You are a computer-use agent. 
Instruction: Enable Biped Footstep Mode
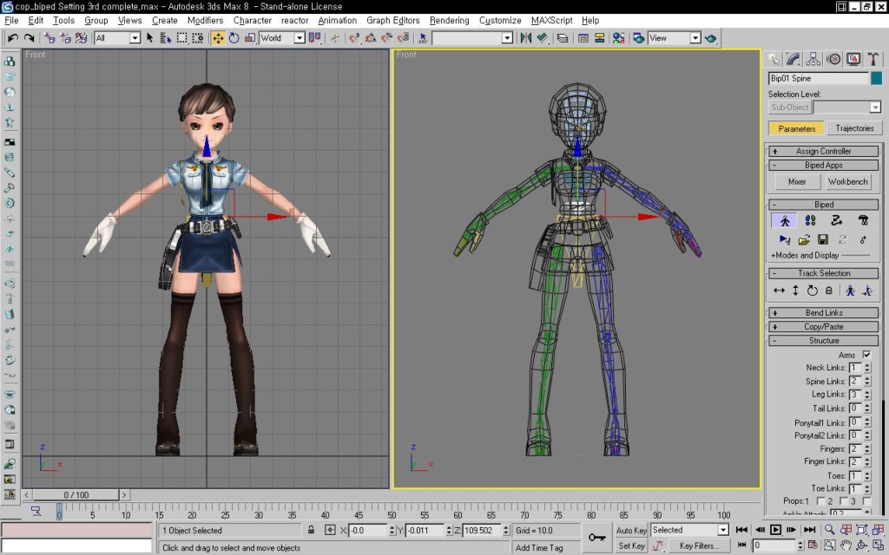click(x=810, y=221)
